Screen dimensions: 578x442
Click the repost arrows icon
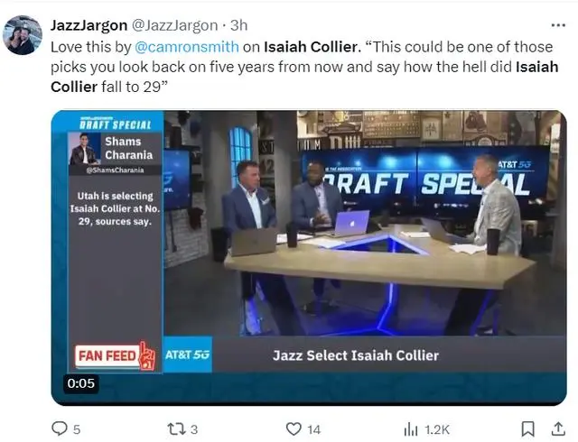pos(175,429)
